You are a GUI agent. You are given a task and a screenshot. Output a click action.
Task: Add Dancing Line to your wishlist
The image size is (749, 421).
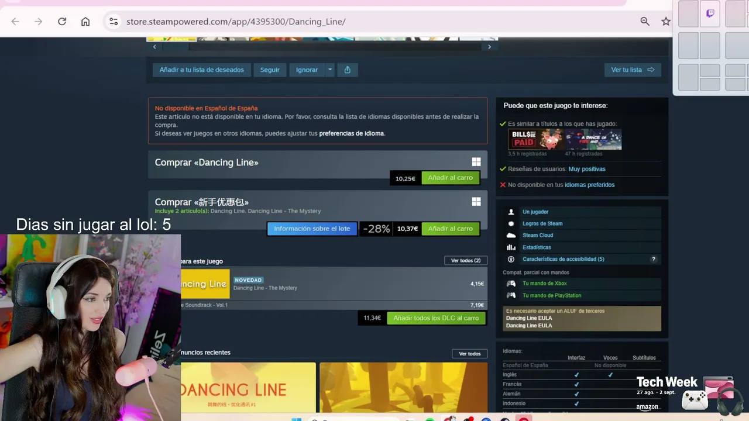pos(202,70)
